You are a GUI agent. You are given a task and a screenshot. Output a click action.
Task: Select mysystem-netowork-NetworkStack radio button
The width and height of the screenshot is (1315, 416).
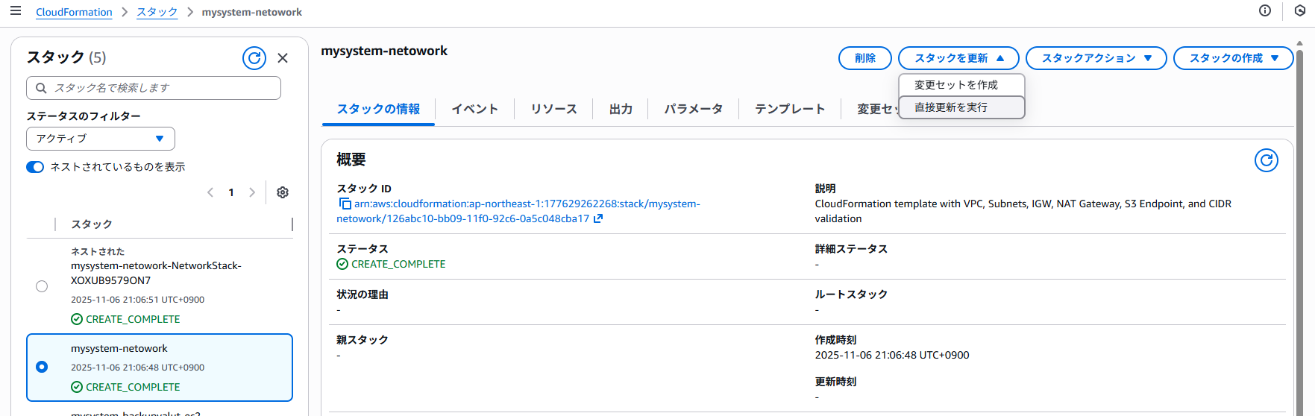pyautogui.click(x=42, y=286)
